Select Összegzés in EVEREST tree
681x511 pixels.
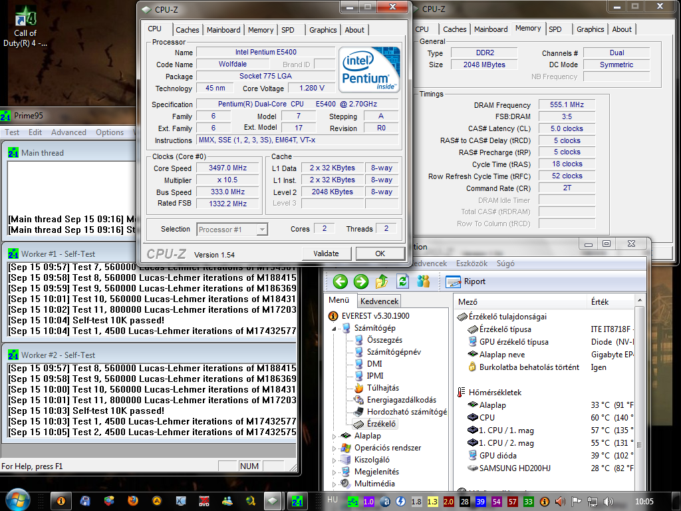384,340
